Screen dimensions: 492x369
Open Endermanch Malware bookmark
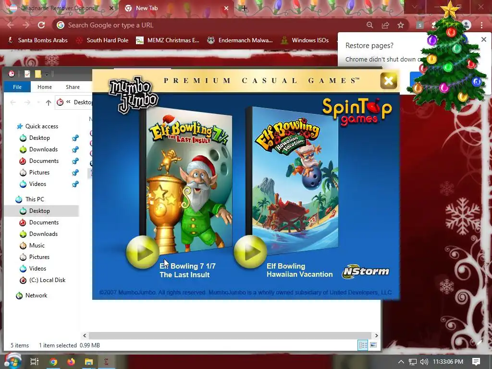tap(240, 40)
